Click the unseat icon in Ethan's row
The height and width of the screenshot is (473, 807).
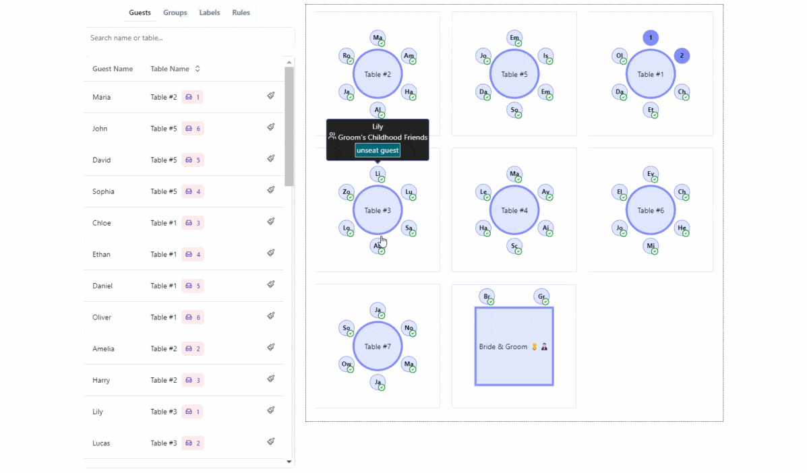tap(271, 253)
